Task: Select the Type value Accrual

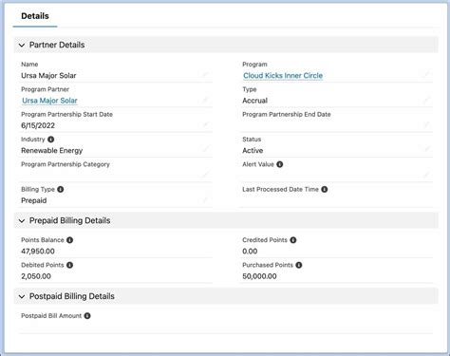Action: [x=255, y=101]
